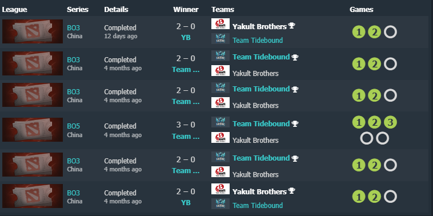The height and width of the screenshot is (216, 433).
Task: Open game 2 of the second series
Action: click(x=375, y=64)
